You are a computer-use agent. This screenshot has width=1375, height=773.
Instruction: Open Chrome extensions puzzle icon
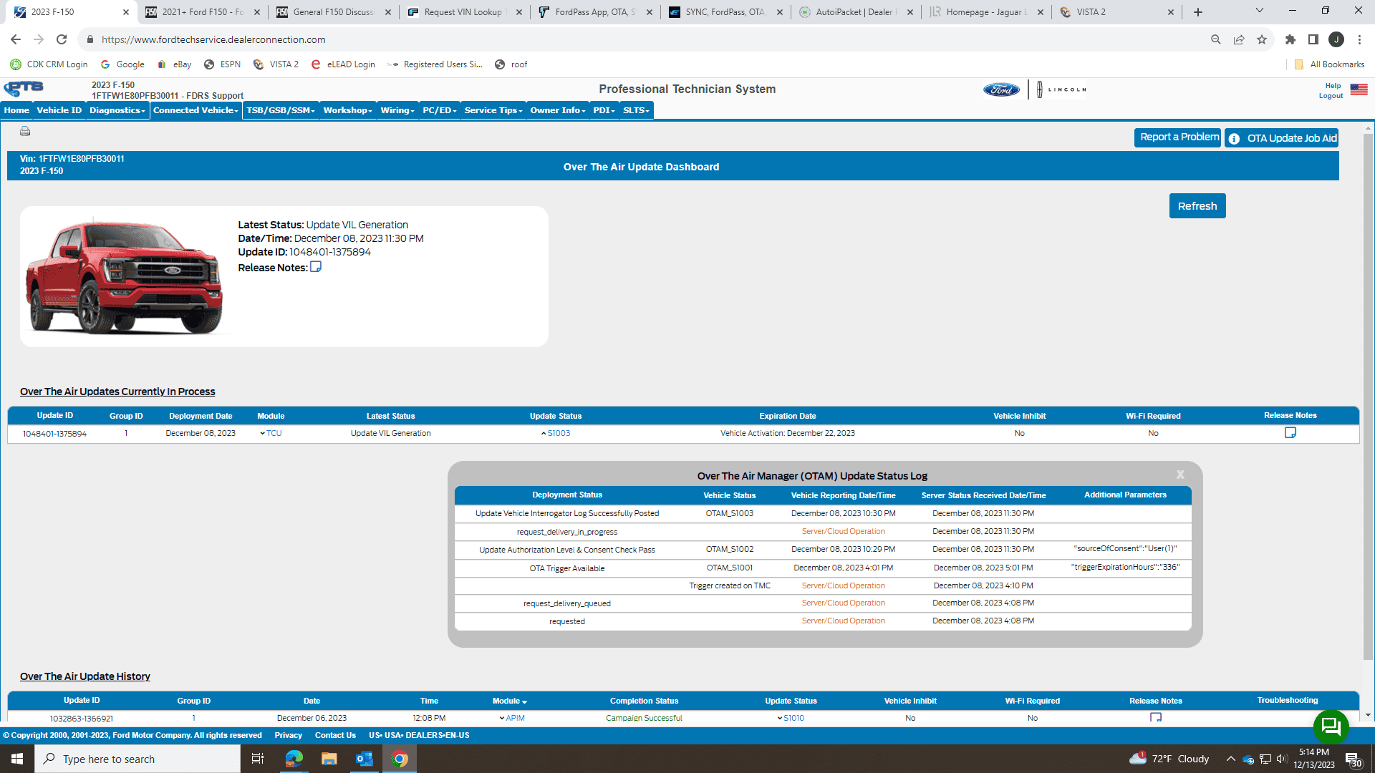point(1290,39)
